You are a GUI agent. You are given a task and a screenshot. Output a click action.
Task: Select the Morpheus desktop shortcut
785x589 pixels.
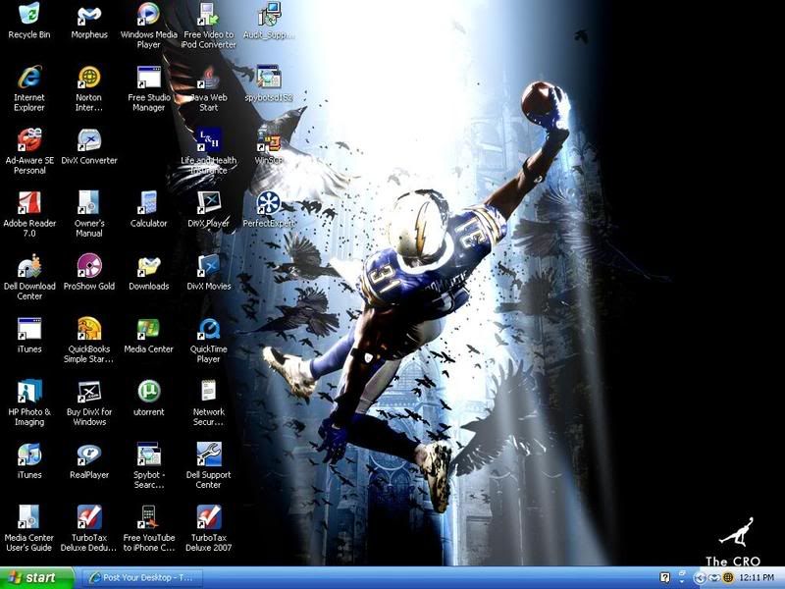point(89,15)
